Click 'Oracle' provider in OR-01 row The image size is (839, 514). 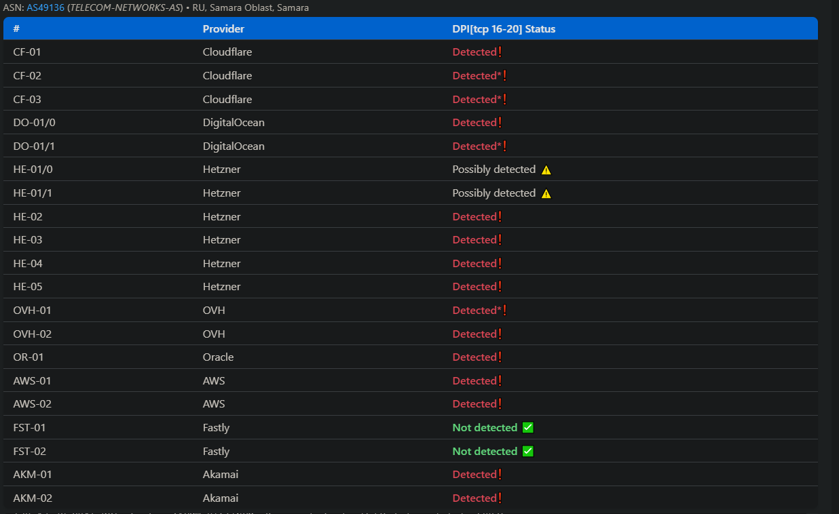click(x=218, y=357)
